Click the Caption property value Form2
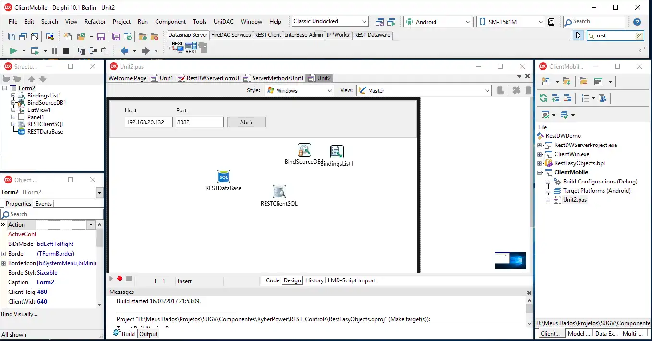 (x=66, y=282)
